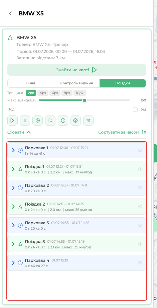Click text макс. 37 км/год
The height and width of the screenshot is (308, 157).
pos(79,172)
